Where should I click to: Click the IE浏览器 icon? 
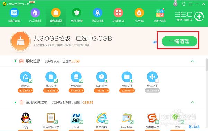(x=102, y=118)
